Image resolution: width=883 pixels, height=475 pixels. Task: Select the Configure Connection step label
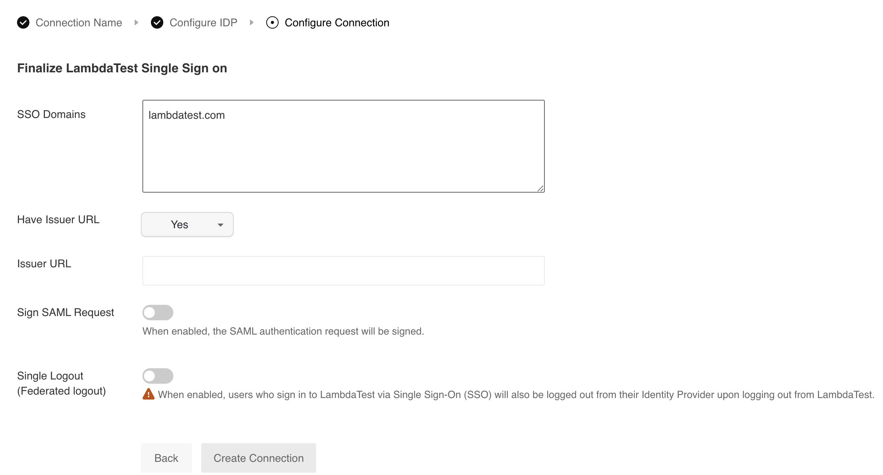tap(337, 23)
